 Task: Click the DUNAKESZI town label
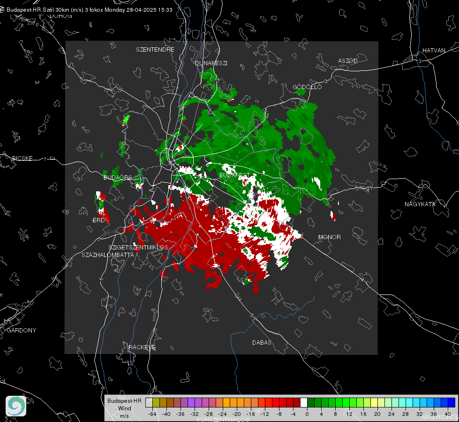[211, 63]
